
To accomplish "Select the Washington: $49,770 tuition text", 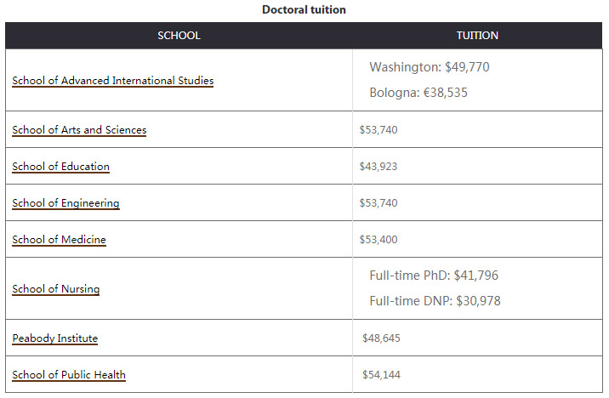I will [x=430, y=67].
